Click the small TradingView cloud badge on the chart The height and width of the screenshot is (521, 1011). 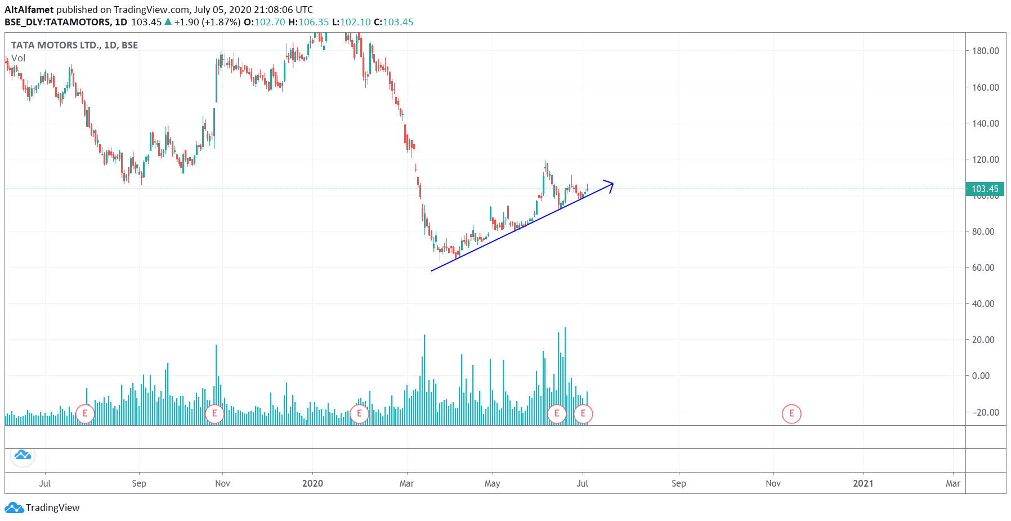pyautogui.click(x=23, y=455)
